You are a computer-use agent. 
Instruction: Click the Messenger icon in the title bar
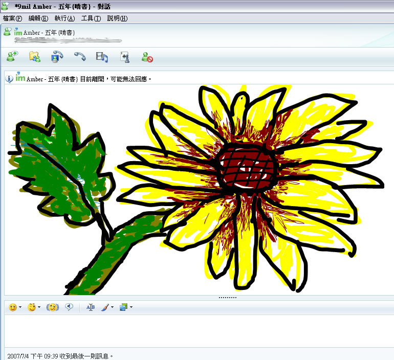tap(5, 6)
